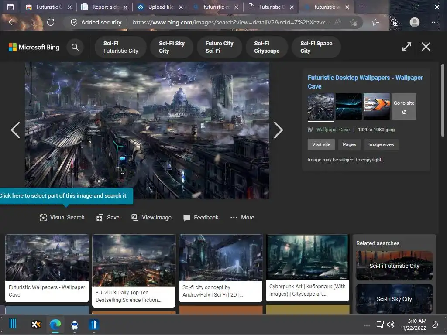The height and width of the screenshot is (335, 447).
Task: Switch to the Upload file tab
Action: coord(160,7)
